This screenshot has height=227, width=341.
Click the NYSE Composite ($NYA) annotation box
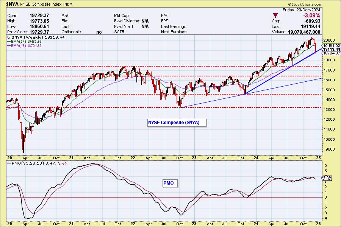pyautogui.click(x=177, y=123)
